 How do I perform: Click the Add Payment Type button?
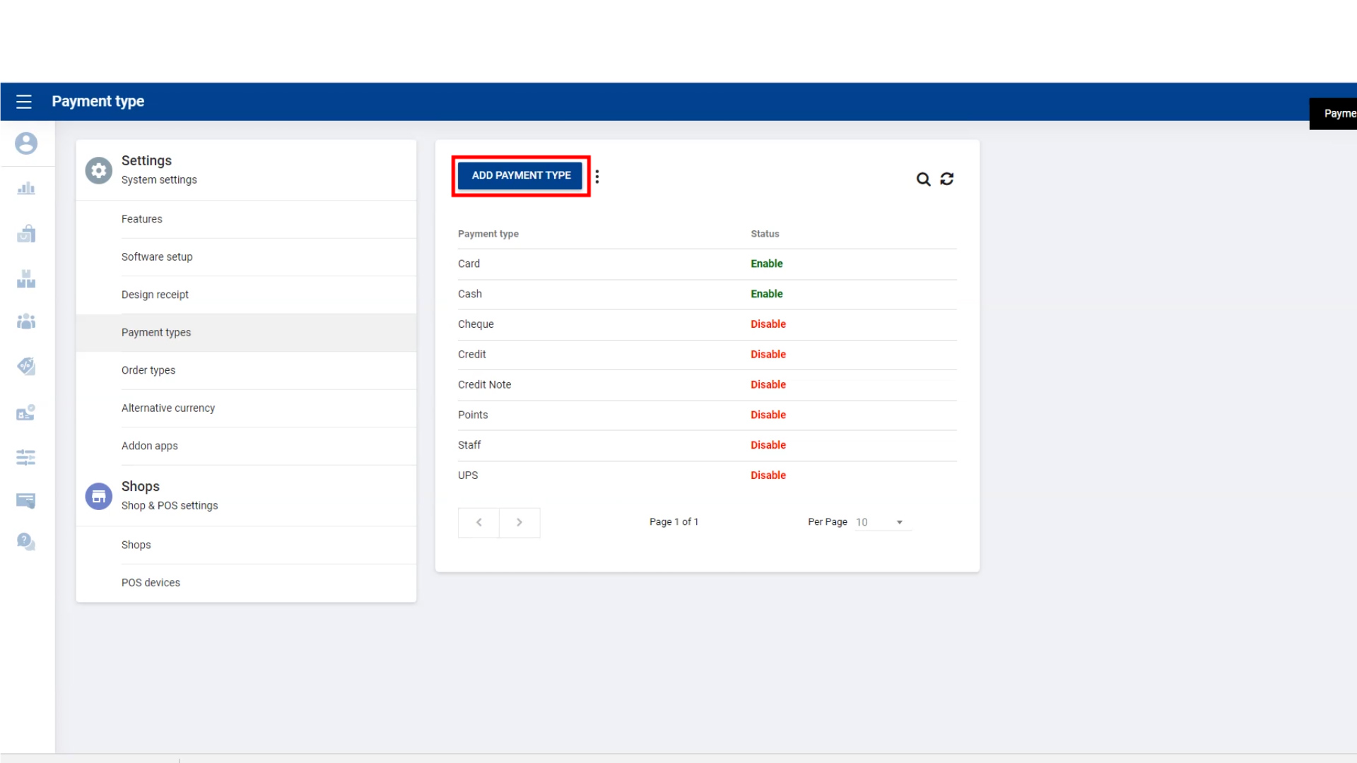521,175
